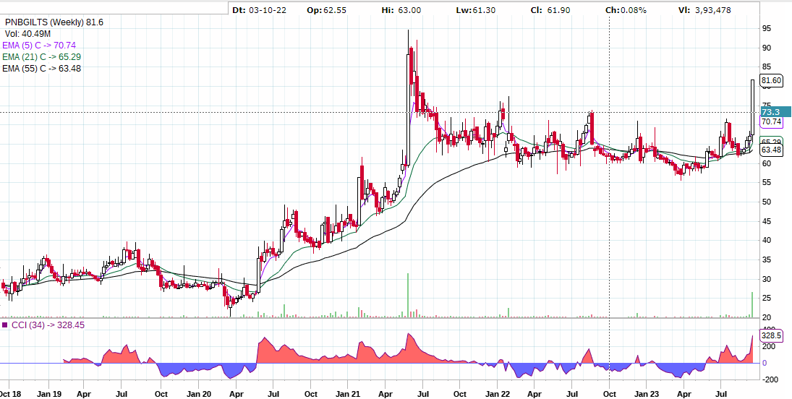Click the purple CCI color square

tap(5, 325)
